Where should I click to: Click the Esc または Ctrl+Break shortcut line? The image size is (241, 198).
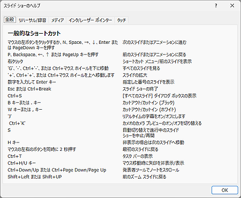click(x=29, y=89)
